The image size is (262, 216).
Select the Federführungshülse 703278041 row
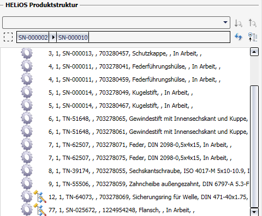134,66
